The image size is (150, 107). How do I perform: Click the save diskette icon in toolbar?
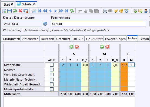[x=9, y=11]
